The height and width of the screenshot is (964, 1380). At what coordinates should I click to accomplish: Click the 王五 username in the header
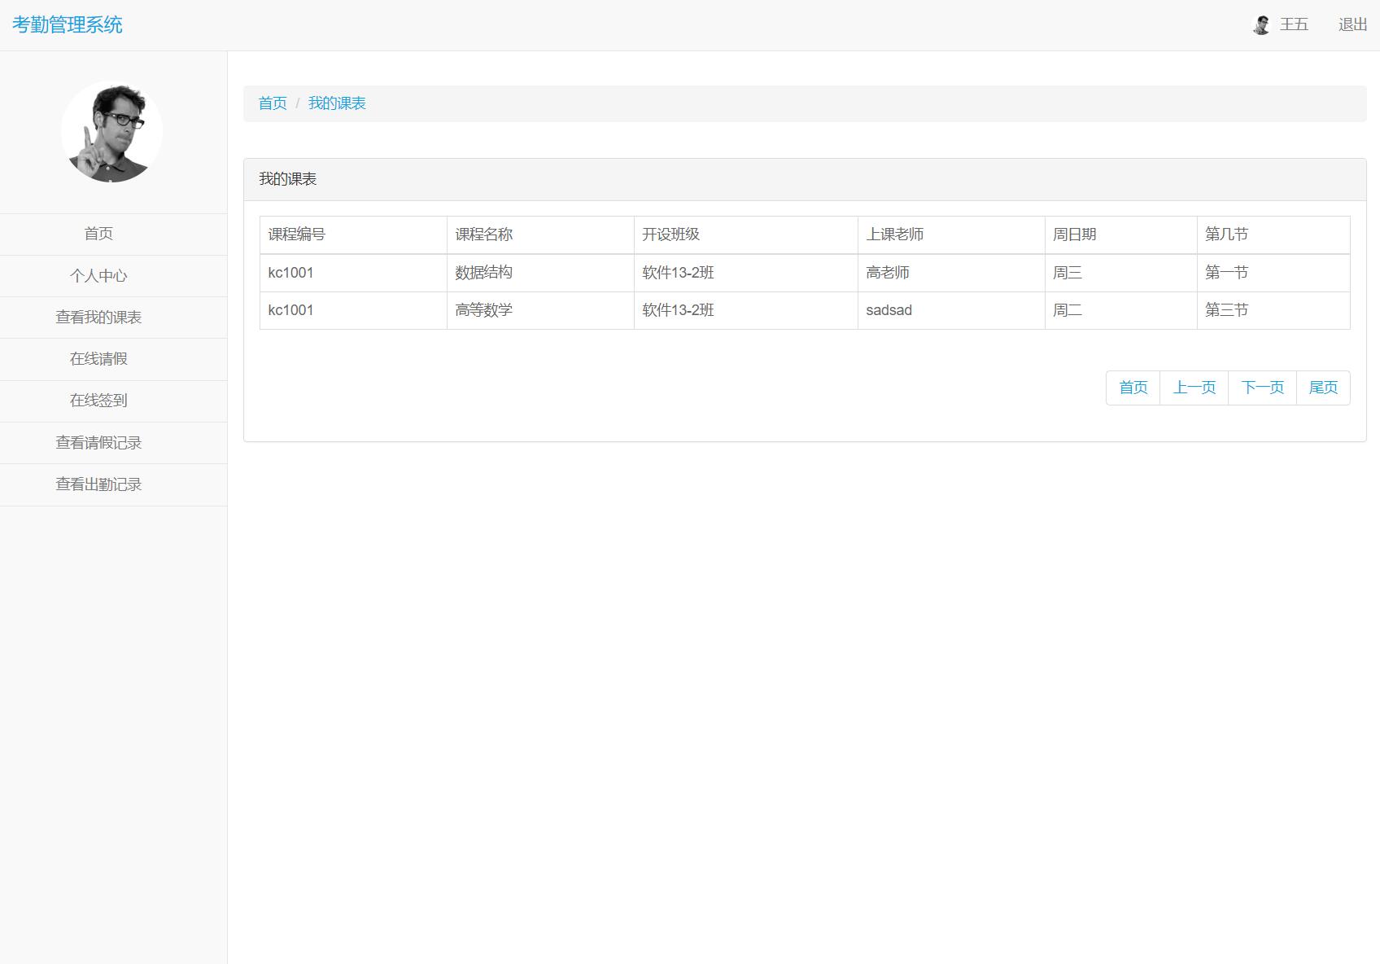(x=1294, y=25)
